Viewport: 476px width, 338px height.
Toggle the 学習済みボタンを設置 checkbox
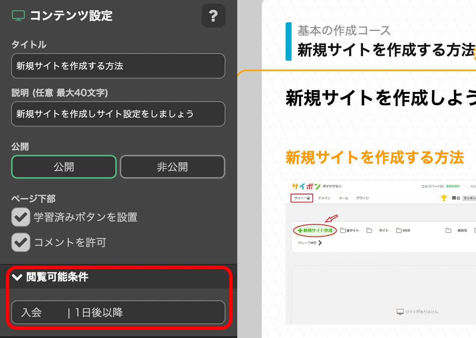(20, 217)
